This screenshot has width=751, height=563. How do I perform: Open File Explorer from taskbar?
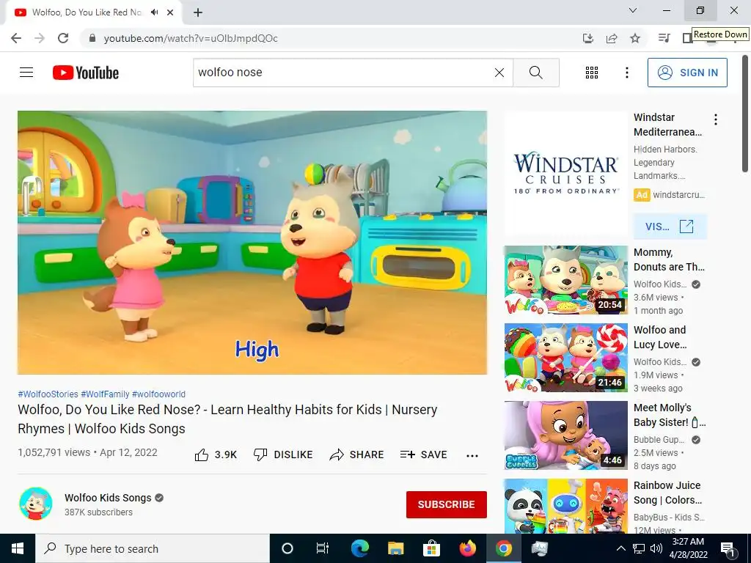pyautogui.click(x=395, y=548)
